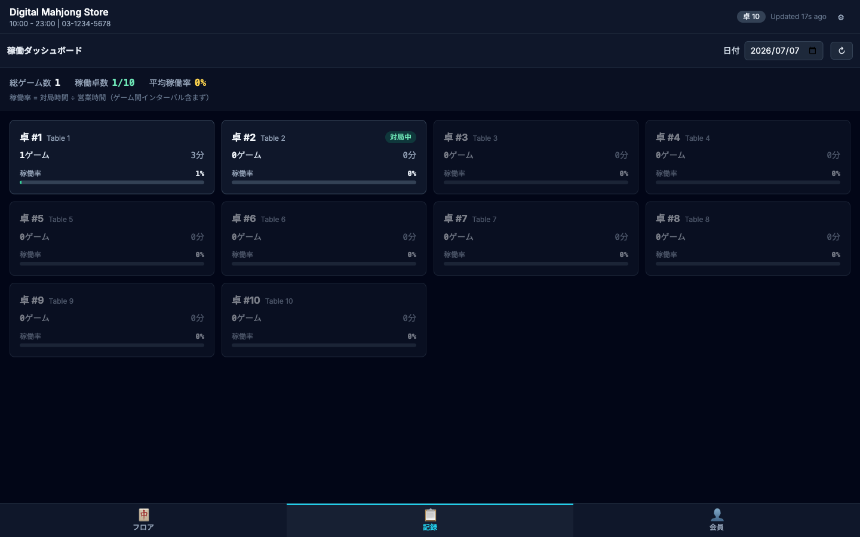
Task: Click the 稼働卓数 1/10 statistic
Action: click(x=105, y=82)
